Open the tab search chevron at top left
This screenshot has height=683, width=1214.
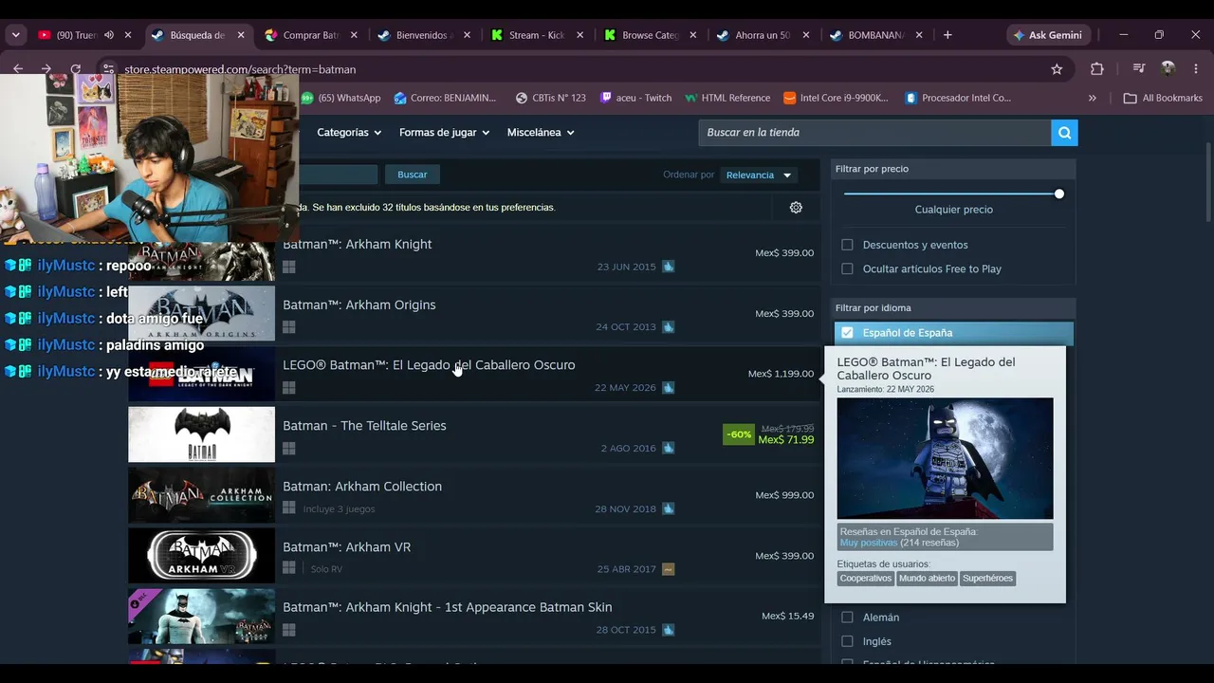point(16,35)
